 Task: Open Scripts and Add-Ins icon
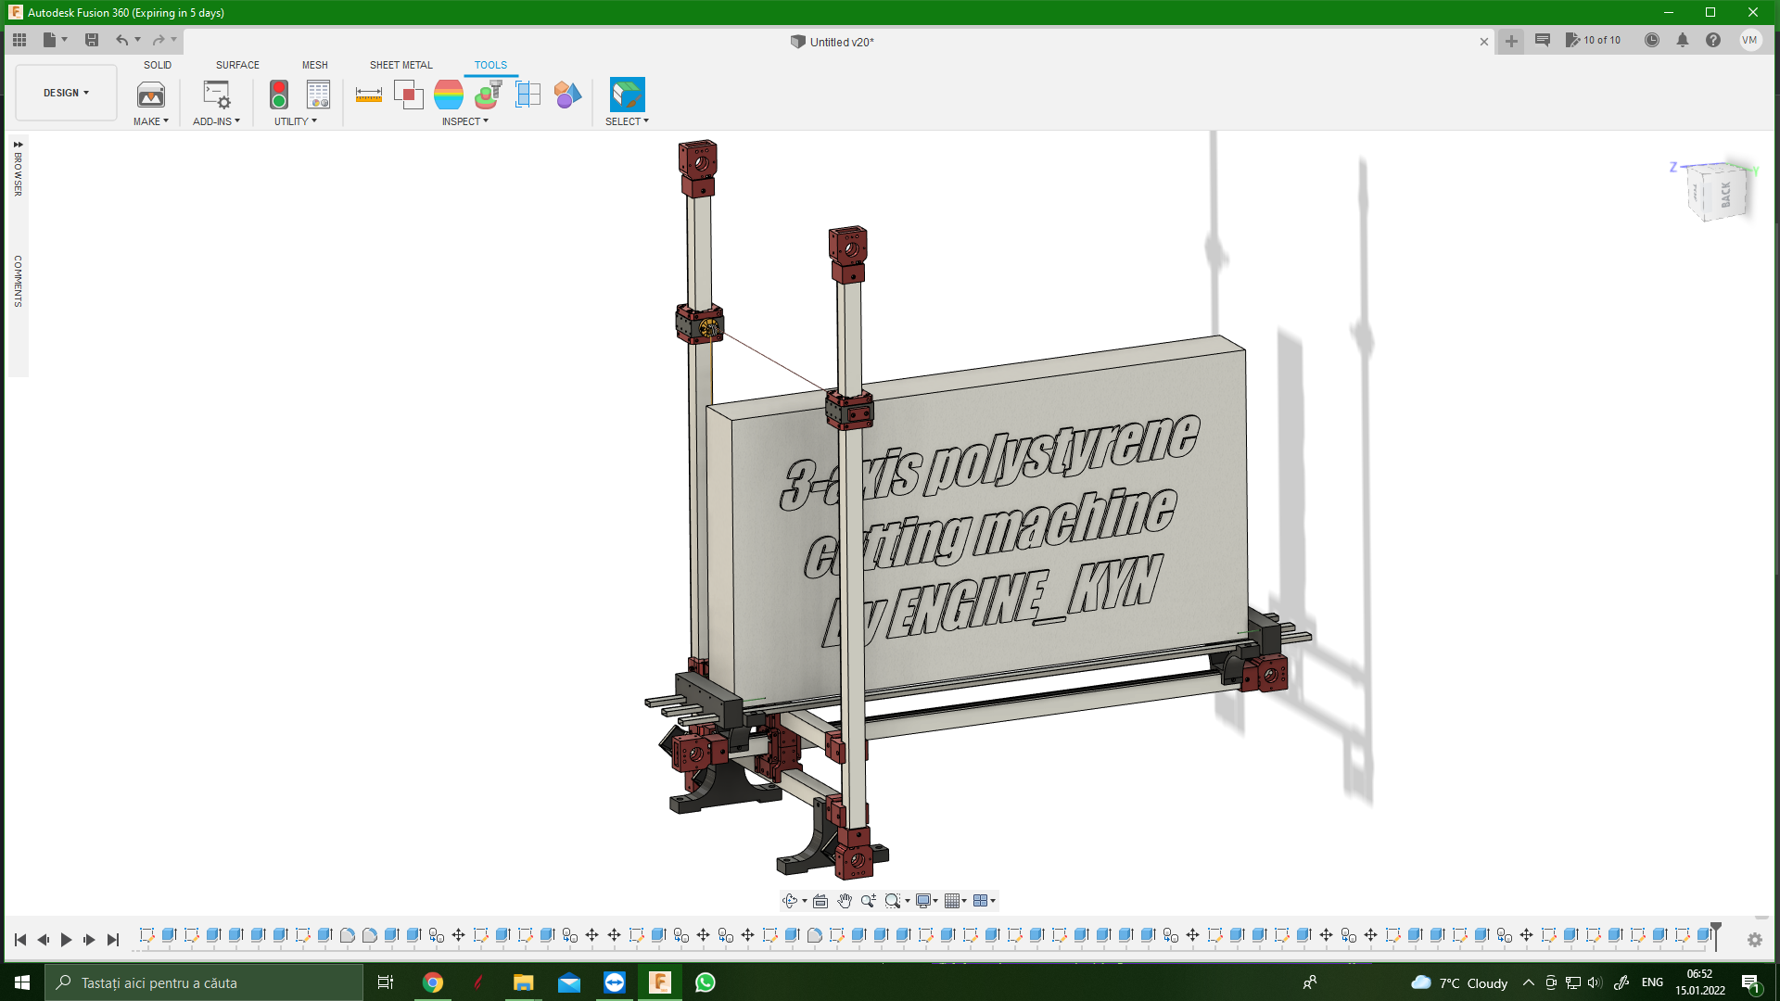[x=216, y=95]
